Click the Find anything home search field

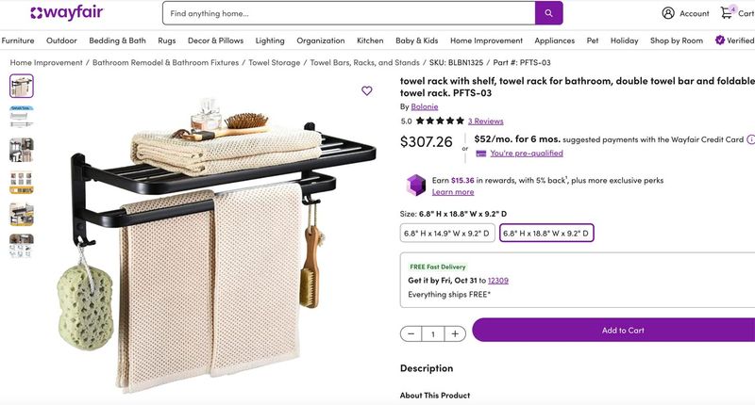pyautogui.click(x=347, y=13)
